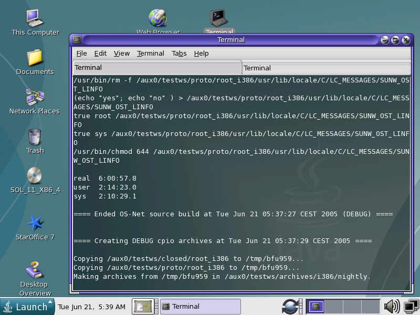
Task: Maximize the Terminal window
Action: 395,40
